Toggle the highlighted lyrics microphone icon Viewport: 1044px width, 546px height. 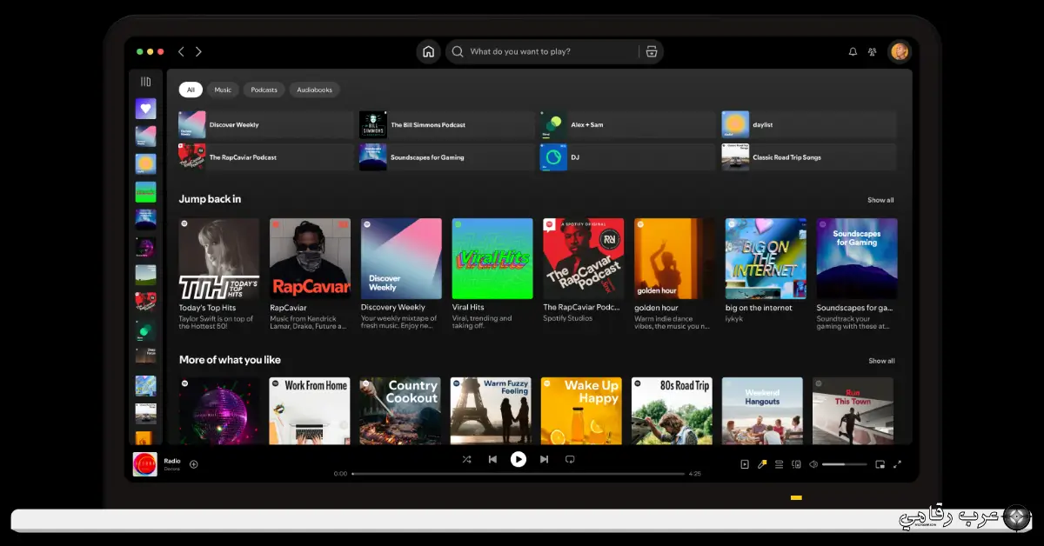762,464
